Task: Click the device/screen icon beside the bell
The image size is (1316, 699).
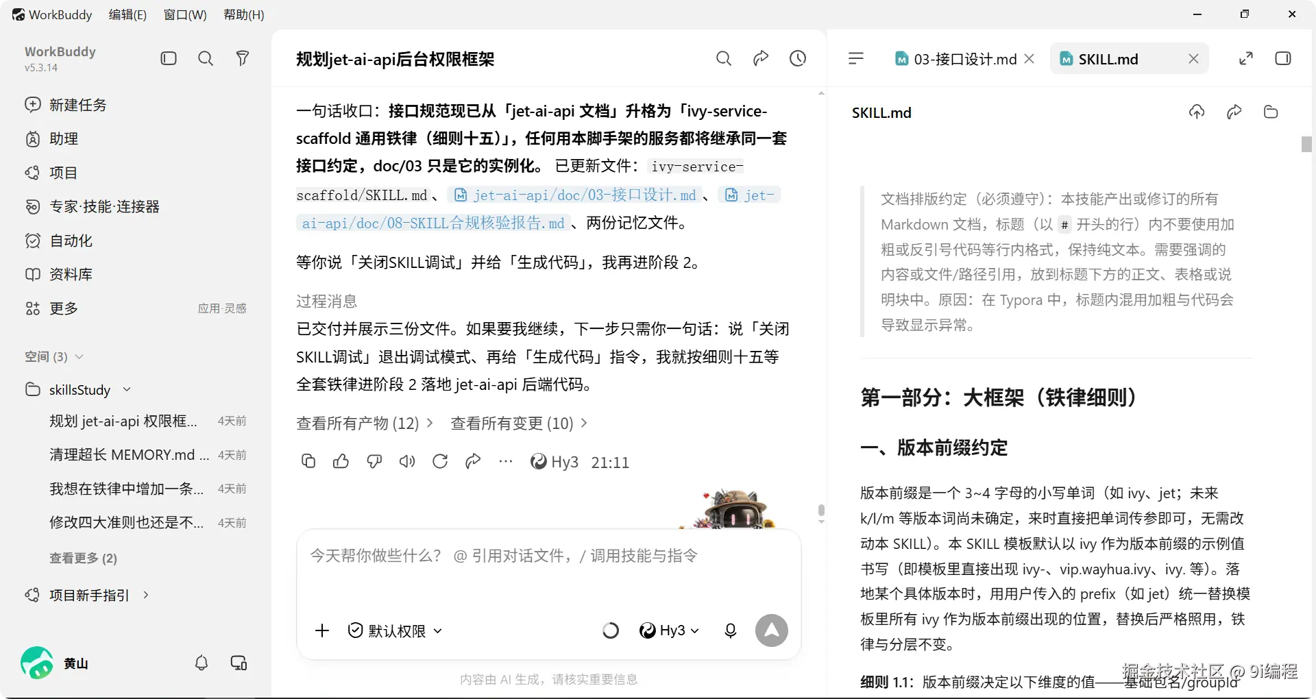Action: coord(239,663)
